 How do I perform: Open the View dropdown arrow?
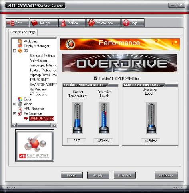pos(27,23)
